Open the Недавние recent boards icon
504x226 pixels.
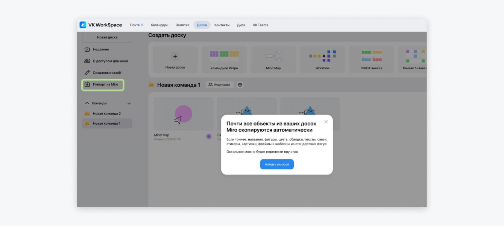[x=87, y=49]
